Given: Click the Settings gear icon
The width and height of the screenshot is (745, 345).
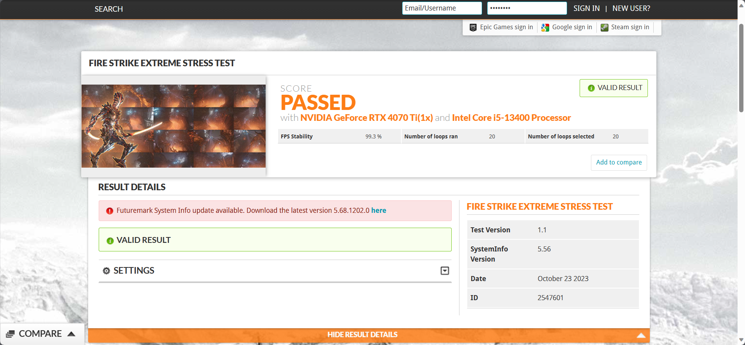Looking at the screenshot, I should [106, 271].
